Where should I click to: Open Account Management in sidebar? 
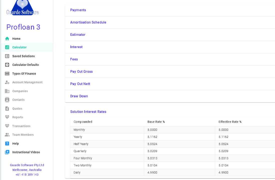point(27,82)
